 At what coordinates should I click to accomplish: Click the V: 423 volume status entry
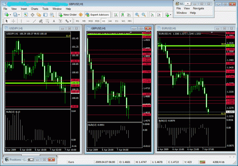188,162
